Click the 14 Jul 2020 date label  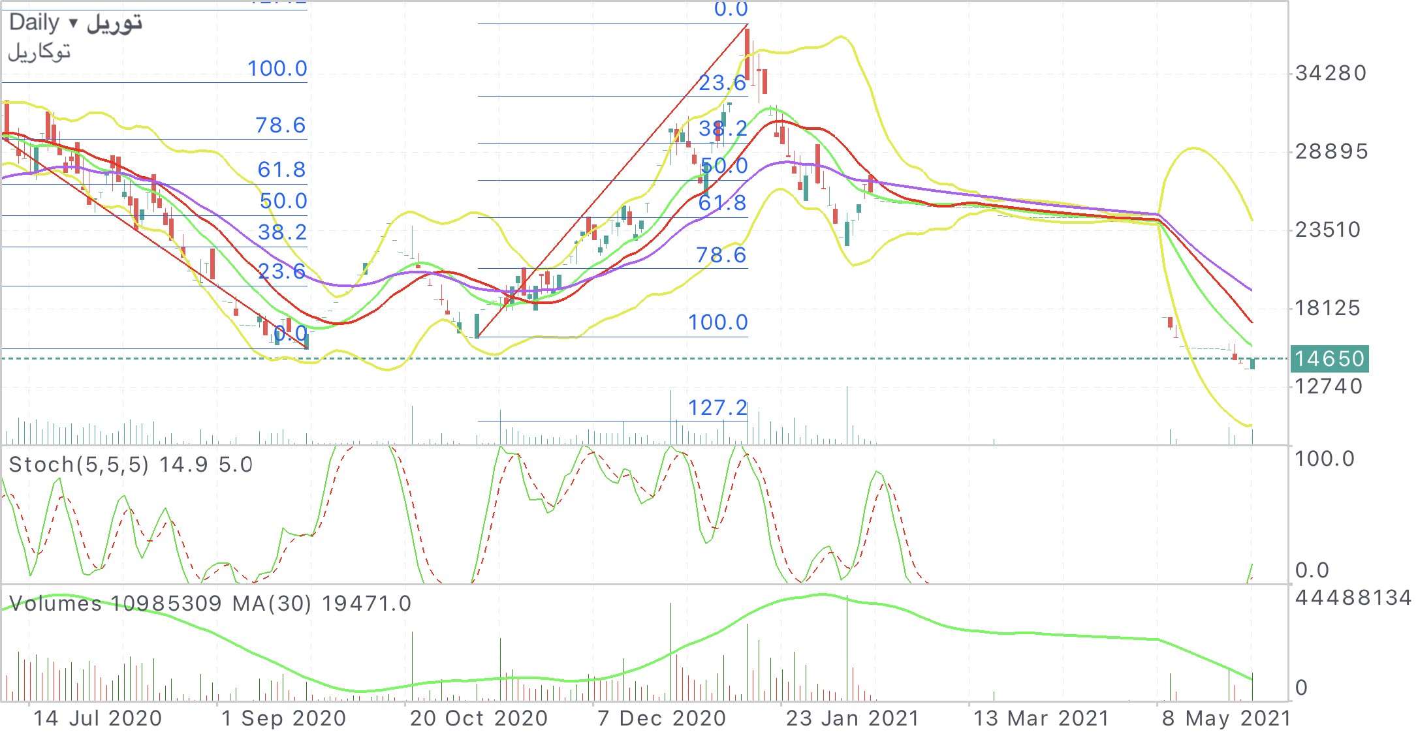(97, 718)
